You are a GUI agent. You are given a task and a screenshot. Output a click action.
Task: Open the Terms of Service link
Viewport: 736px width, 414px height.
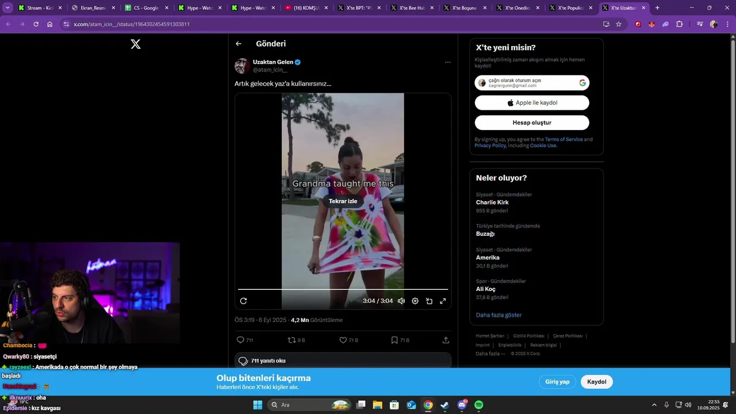(563, 139)
